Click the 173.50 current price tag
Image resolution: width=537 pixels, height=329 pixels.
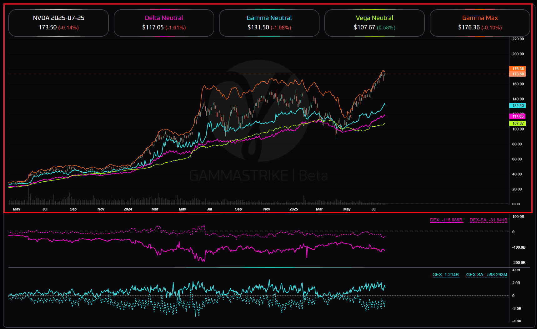518,74
